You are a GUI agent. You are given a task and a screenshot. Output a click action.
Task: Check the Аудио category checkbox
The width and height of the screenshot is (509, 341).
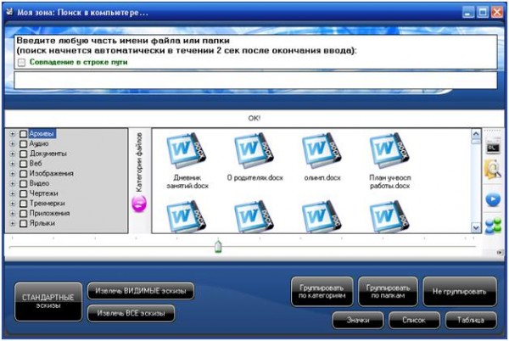(x=23, y=143)
